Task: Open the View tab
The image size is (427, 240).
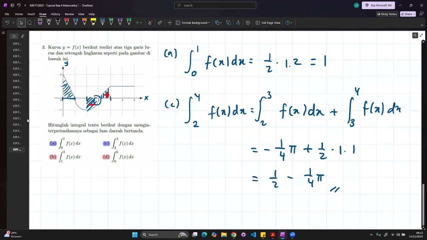Action: pos(81,14)
